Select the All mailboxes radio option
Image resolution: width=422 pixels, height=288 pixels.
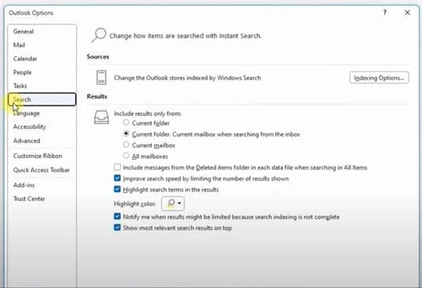[126, 156]
